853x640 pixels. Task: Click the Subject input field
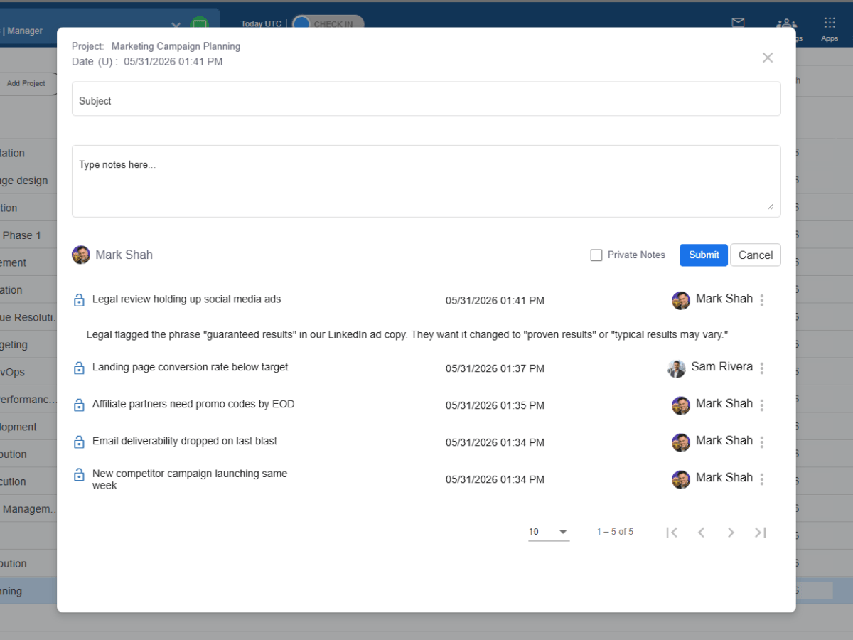coord(426,99)
